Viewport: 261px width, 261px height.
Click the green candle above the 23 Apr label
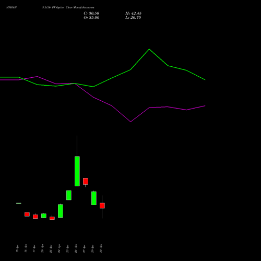69,195
